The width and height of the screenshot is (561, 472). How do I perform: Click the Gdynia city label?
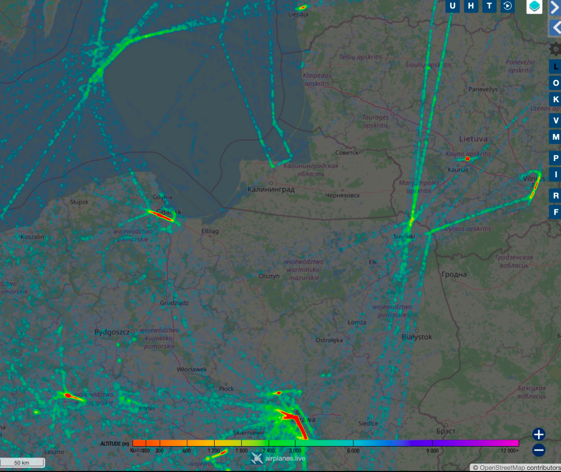point(162,197)
